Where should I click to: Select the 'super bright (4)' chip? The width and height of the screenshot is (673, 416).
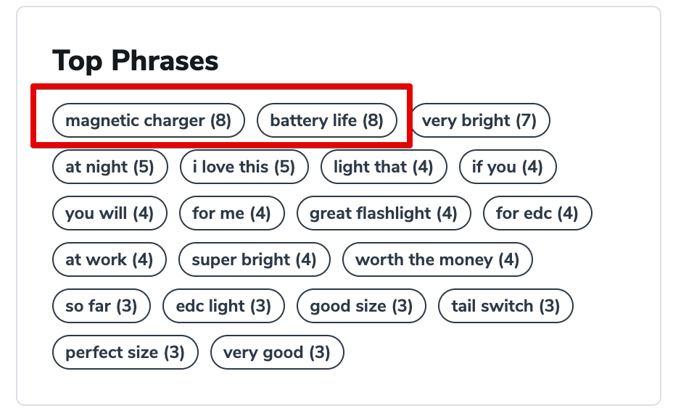[x=255, y=259]
